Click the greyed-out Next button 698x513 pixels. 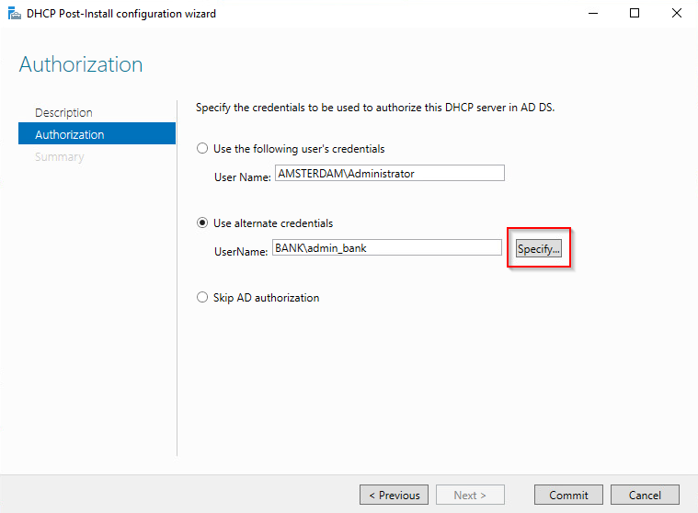point(470,495)
